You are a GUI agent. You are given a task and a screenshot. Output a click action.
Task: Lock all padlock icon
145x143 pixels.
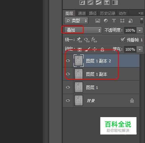(x=102, y=49)
